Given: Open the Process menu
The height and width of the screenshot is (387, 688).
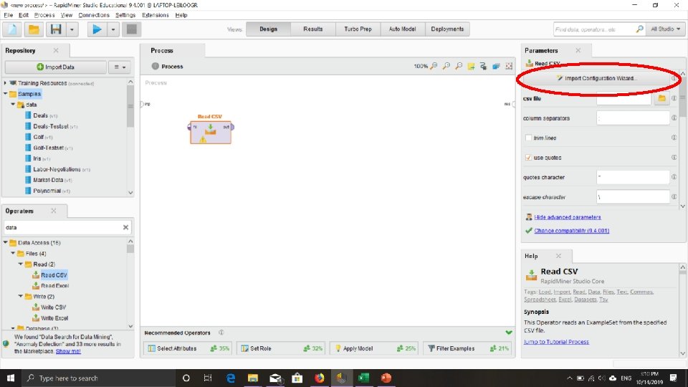Looking at the screenshot, I should point(44,15).
